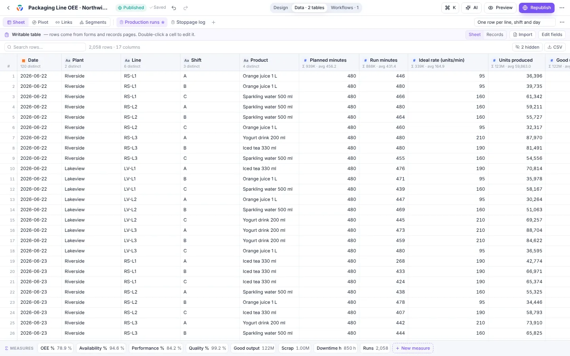Open the Ideal rate (units/min) column header
This screenshot has height=356, width=570.
(x=448, y=63)
